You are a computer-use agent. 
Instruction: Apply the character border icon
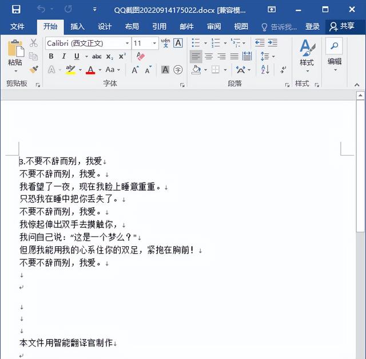coord(178,43)
